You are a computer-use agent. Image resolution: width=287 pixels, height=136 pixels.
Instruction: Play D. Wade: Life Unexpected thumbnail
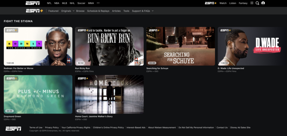tap(252, 46)
